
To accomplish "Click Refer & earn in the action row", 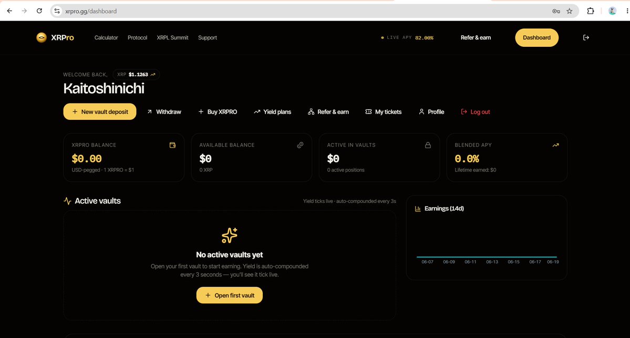I will click(x=328, y=112).
